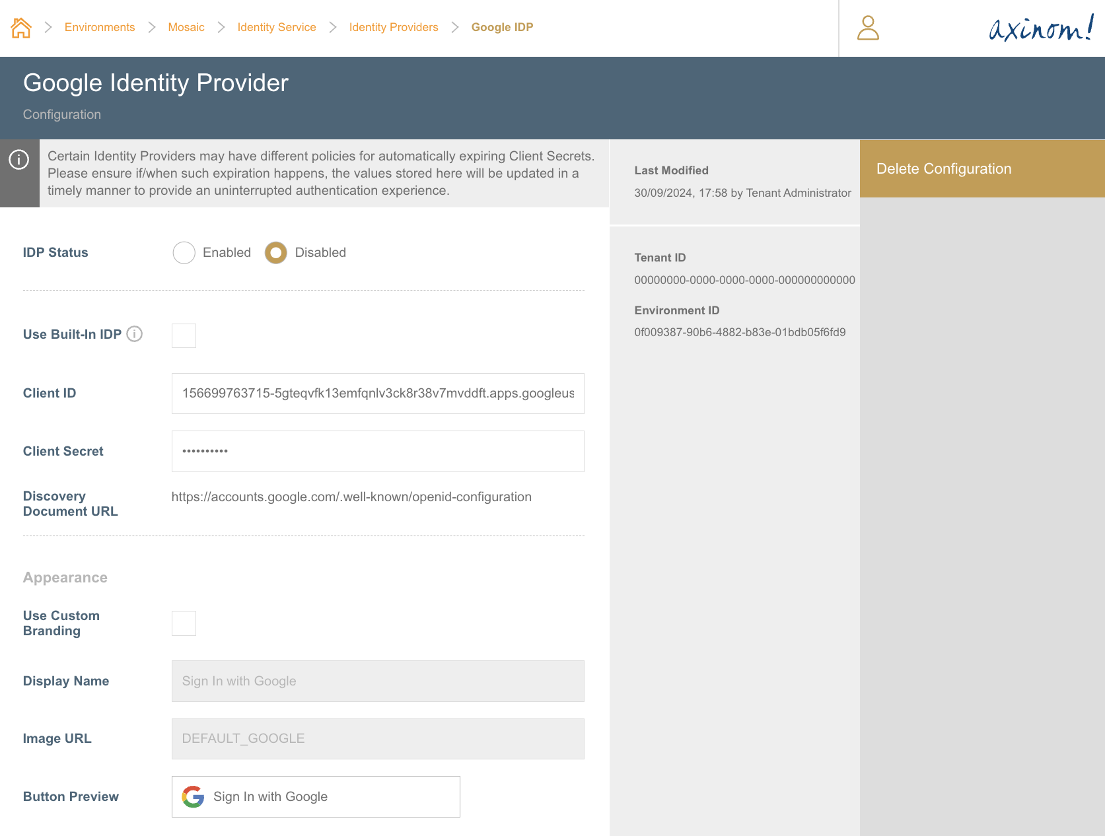Go to Identity Service breadcrumb item

[276, 27]
